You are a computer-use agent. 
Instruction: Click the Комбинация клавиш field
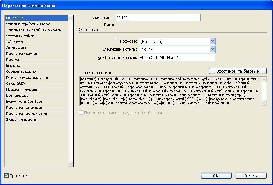click(177, 58)
